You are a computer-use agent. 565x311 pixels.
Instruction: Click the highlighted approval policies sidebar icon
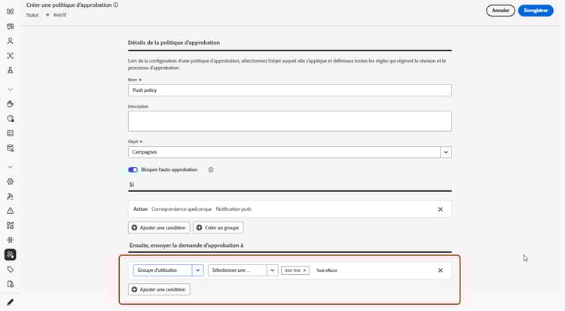click(10, 255)
